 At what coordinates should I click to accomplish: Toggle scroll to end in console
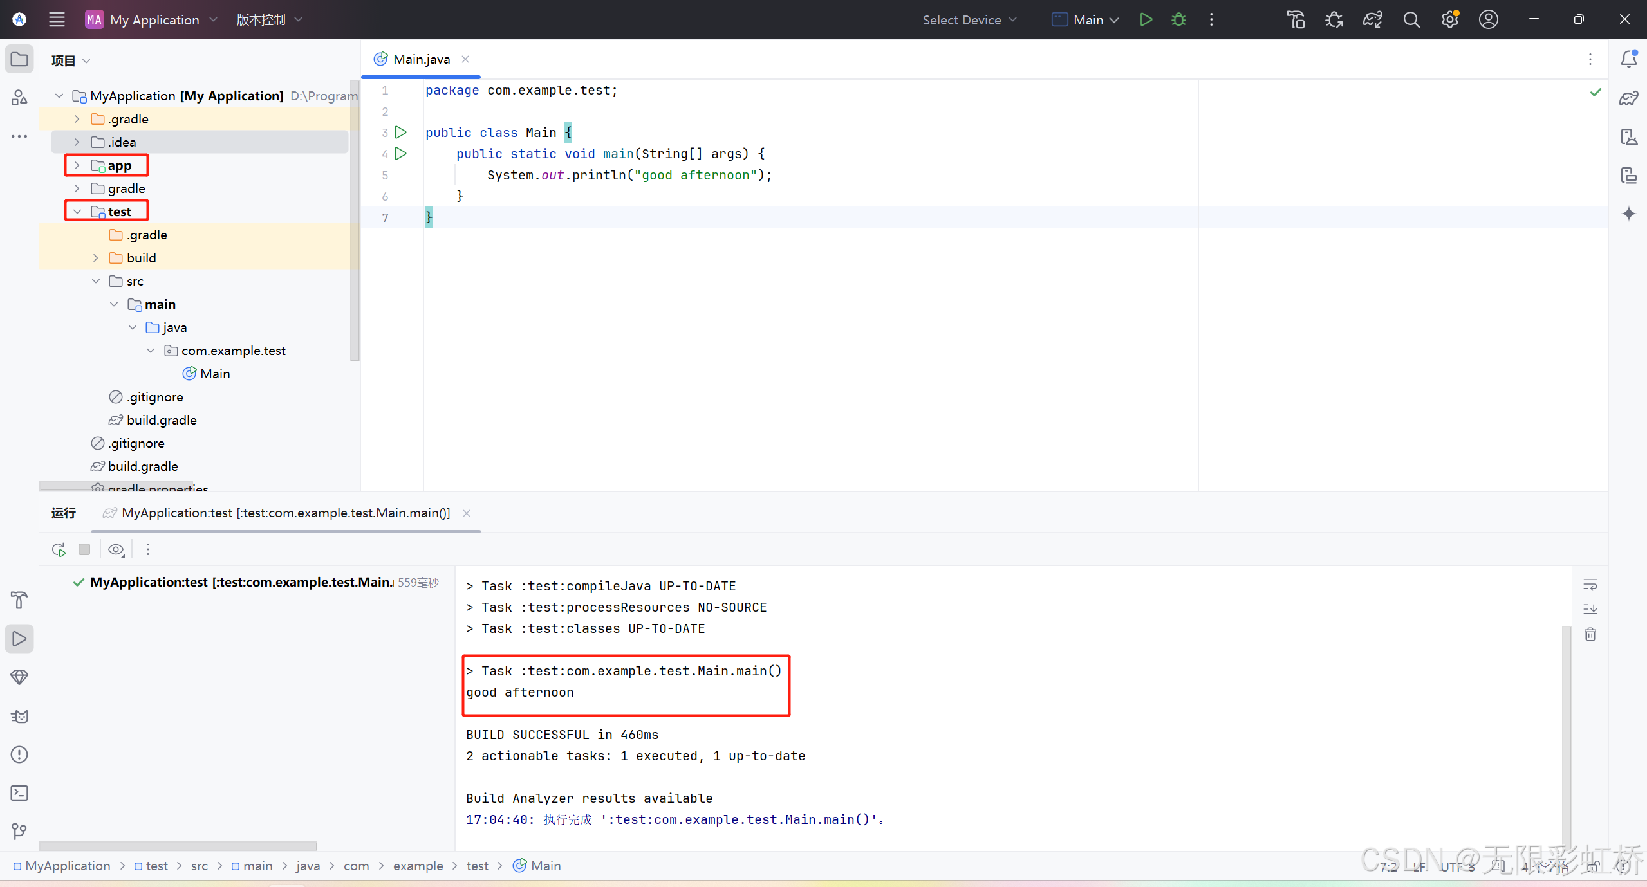click(1590, 609)
